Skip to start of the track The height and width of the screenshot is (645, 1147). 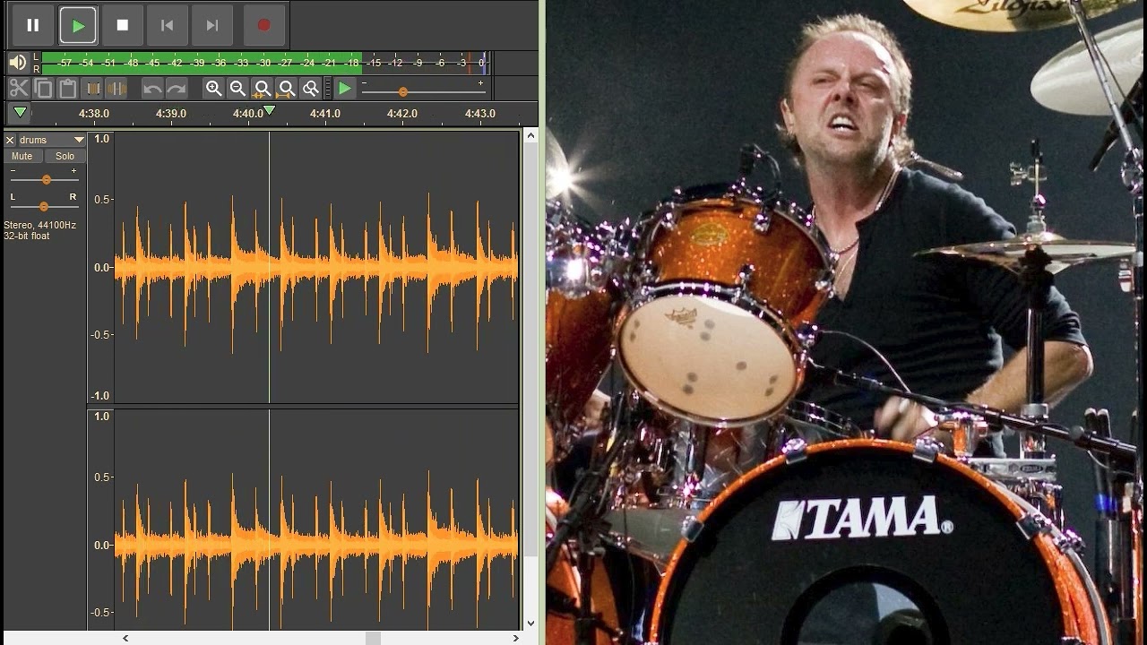tap(167, 25)
